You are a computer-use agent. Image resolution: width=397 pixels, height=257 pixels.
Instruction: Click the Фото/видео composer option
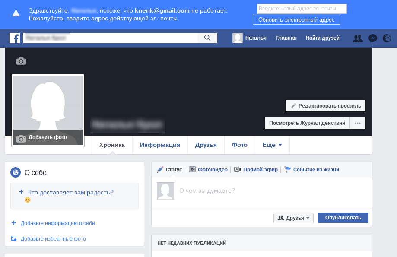[x=208, y=170]
